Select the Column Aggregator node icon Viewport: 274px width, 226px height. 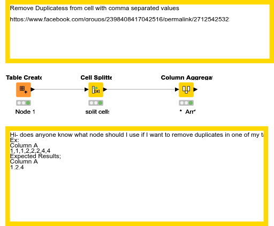(x=186, y=90)
